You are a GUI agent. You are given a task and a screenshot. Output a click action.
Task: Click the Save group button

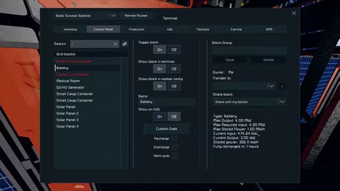229,60
